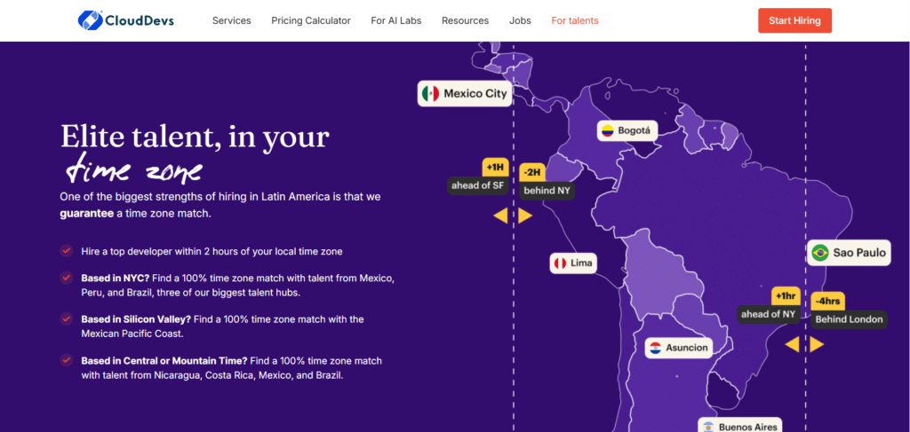The image size is (910, 432).
Task: Click left yellow arrow below 'ahead of NY'
Action: (x=792, y=344)
